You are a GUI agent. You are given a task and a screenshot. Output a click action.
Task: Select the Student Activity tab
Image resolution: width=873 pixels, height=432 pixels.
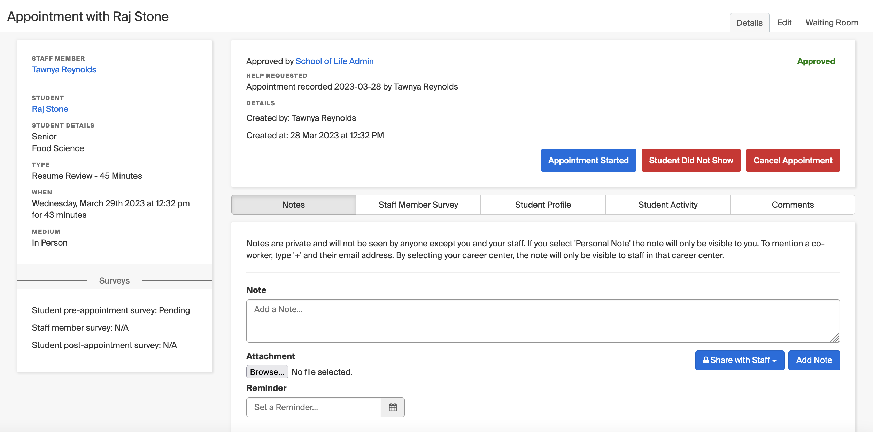pyautogui.click(x=668, y=205)
